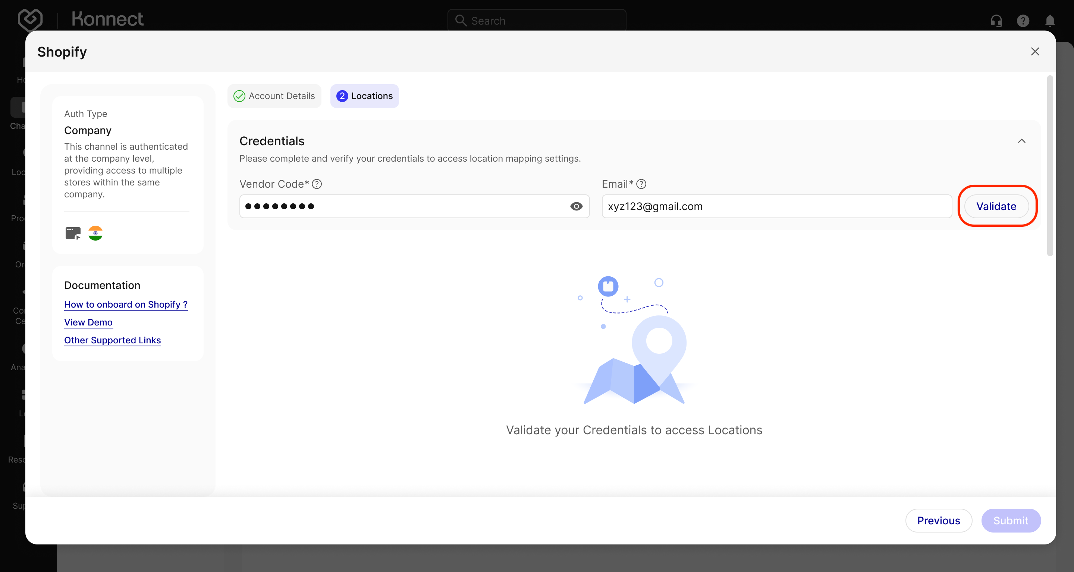Open How to onboard on Shopify link
Screen dimensions: 1074x572
click(x=126, y=305)
